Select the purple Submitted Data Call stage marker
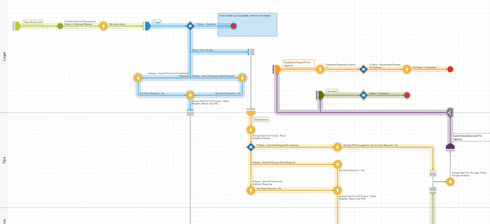The width and height of the screenshot is (490, 224). click(450, 146)
